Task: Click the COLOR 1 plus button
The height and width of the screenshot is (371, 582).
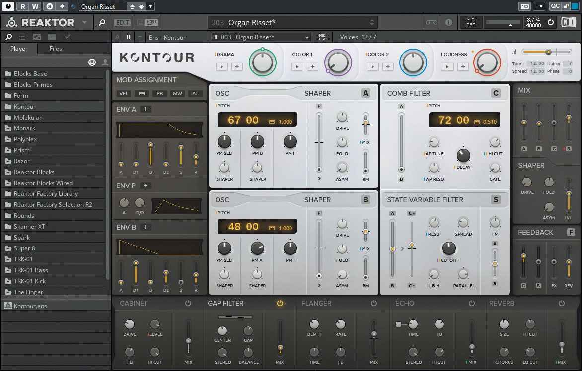Action: (312, 67)
